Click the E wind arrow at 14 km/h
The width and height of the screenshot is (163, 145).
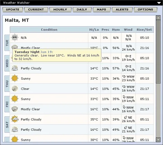point(127,66)
